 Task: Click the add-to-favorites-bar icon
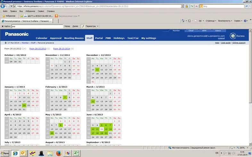[21, 16]
